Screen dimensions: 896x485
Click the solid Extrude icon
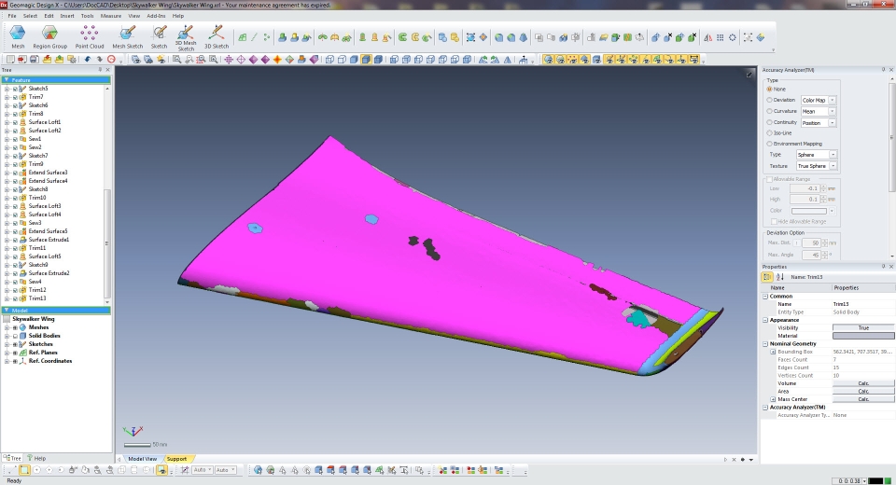(x=282, y=37)
